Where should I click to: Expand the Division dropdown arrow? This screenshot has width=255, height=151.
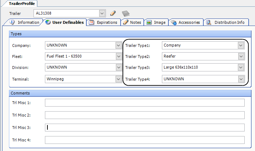(x=118, y=68)
